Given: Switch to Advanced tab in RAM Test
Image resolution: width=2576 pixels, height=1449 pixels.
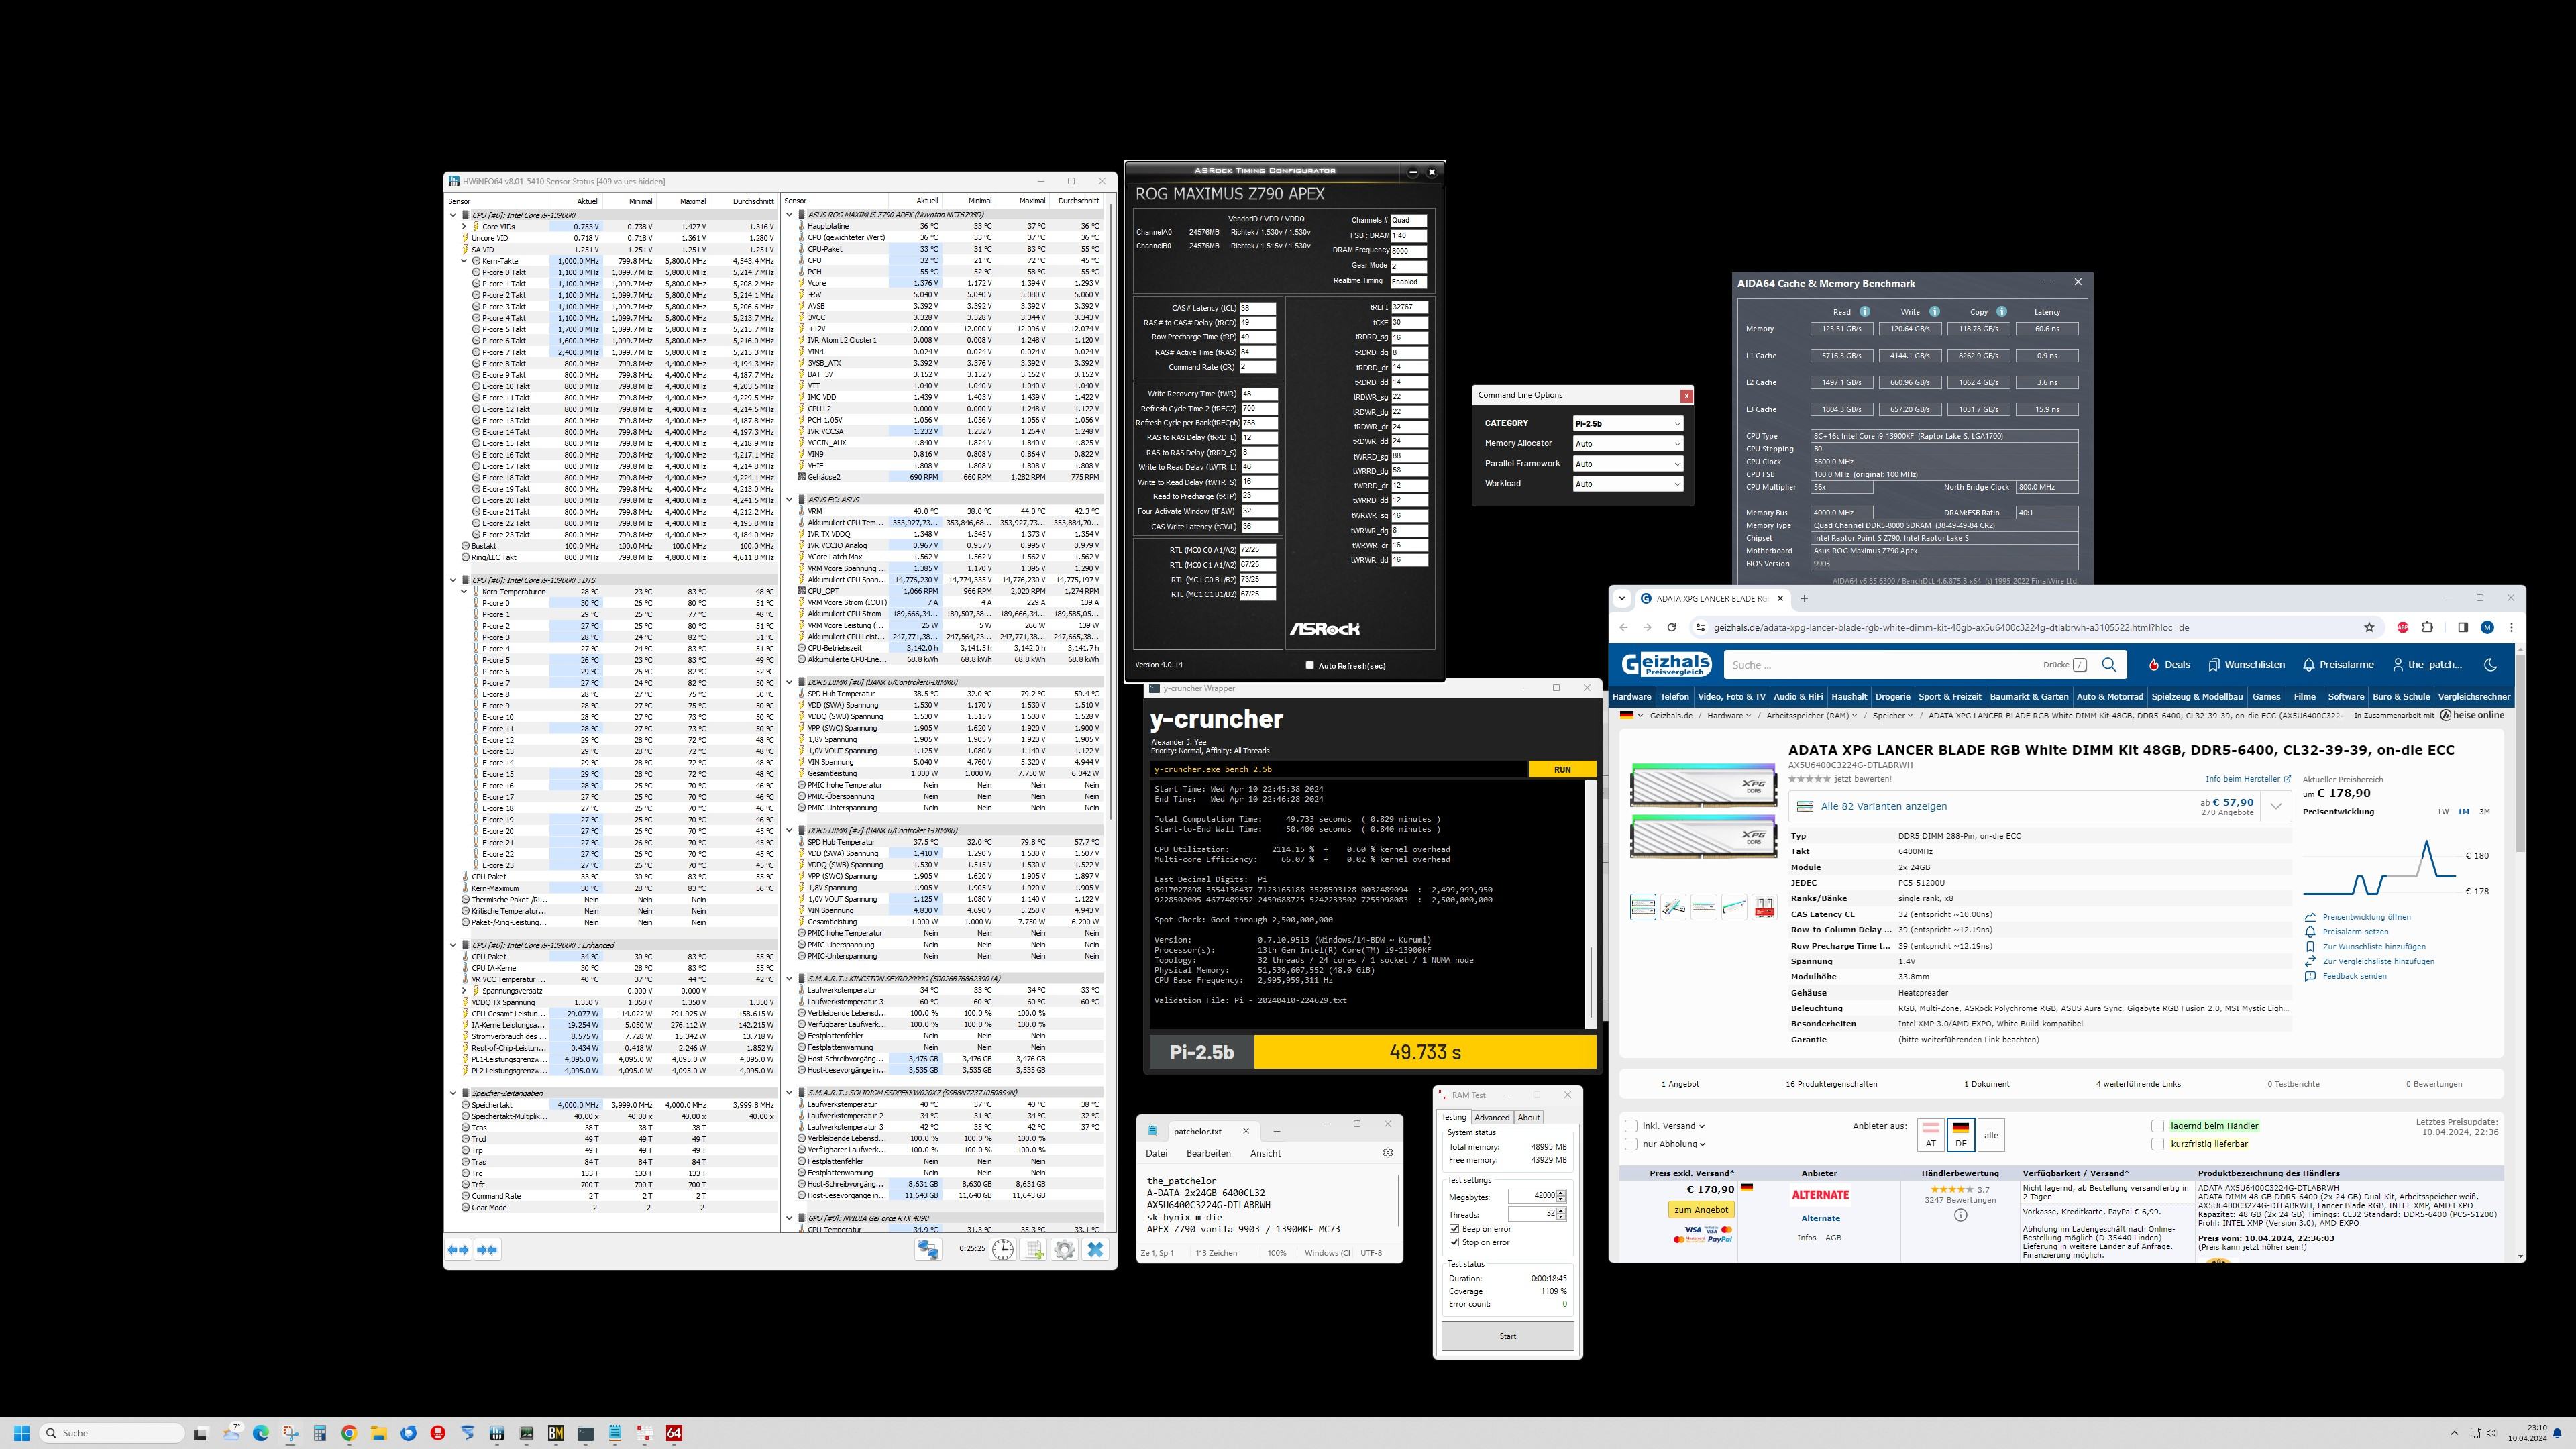Looking at the screenshot, I should pyautogui.click(x=1491, y=1118).
